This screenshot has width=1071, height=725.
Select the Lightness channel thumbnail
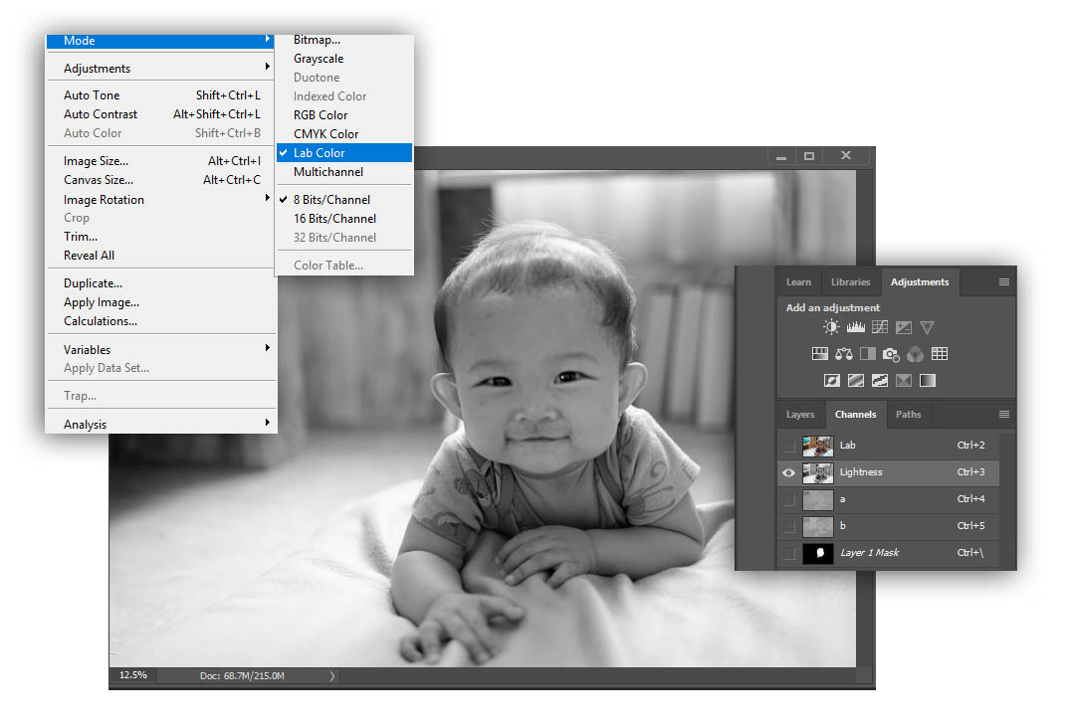click(x=817, y=472)
